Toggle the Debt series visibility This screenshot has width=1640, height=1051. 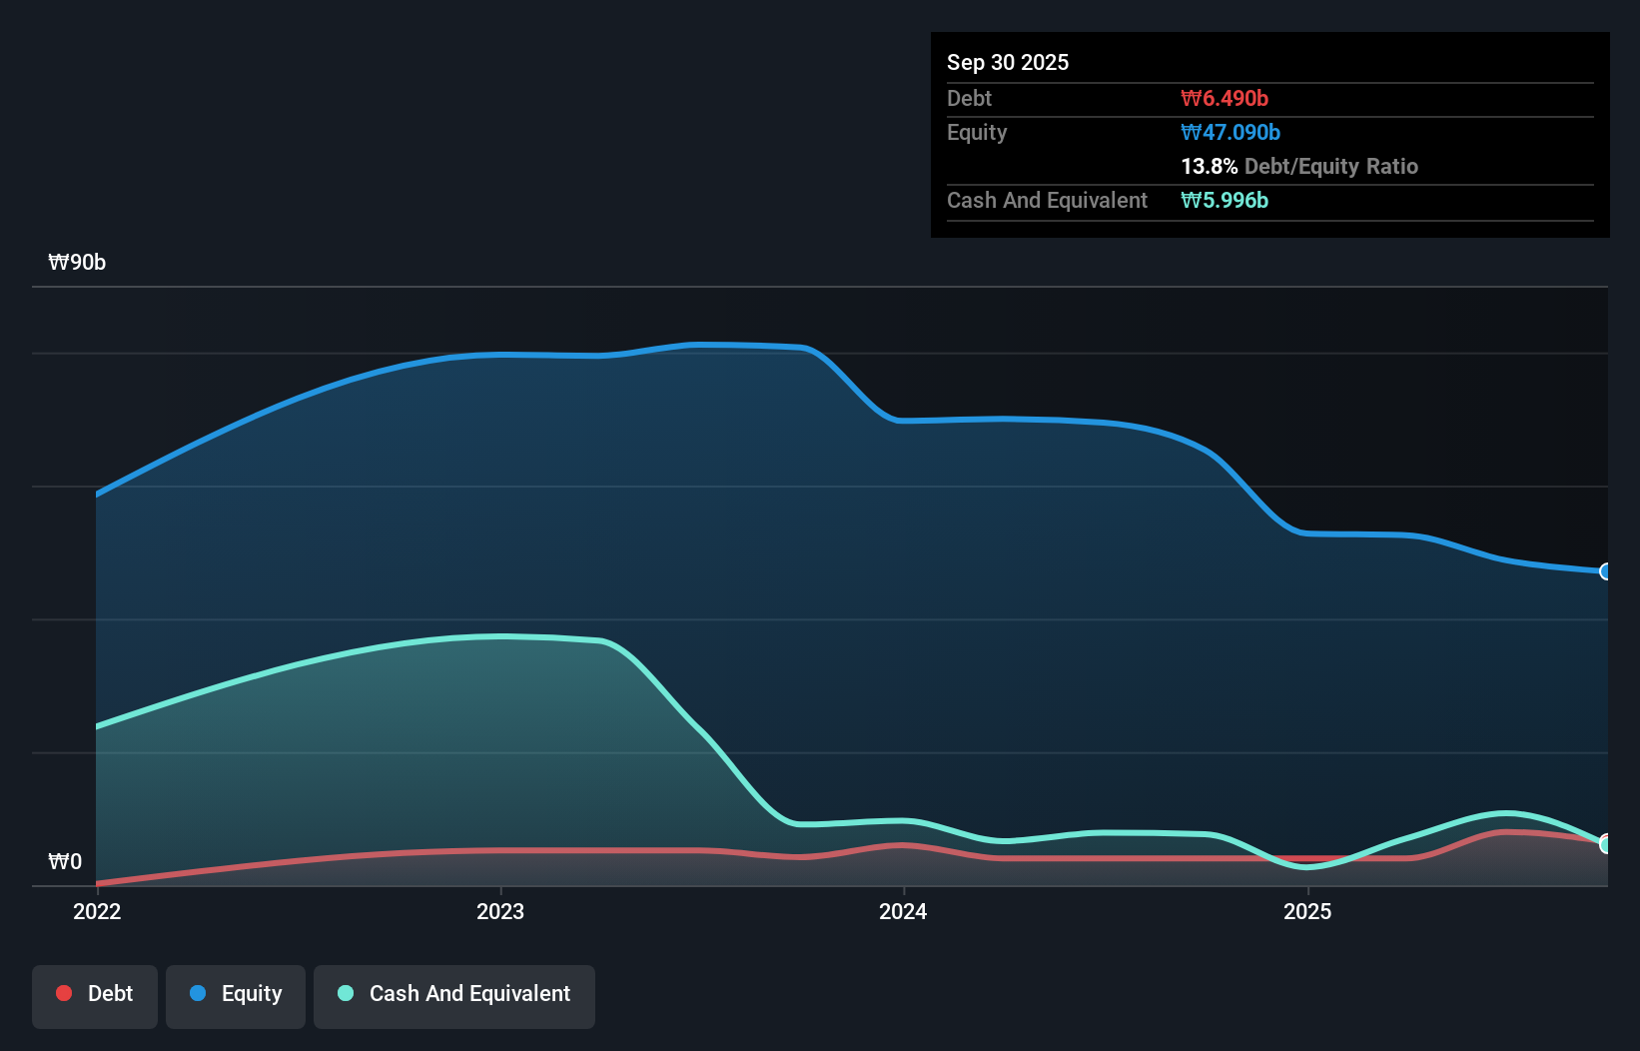tap(94, 994)
